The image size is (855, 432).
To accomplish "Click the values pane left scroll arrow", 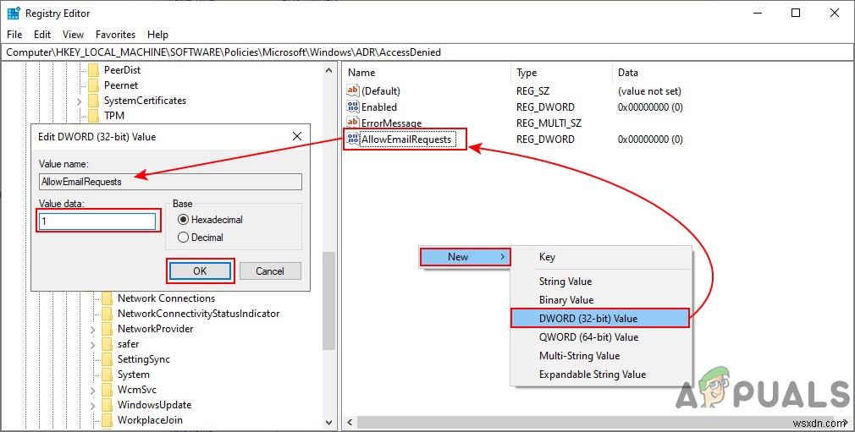I will [350, 422].
